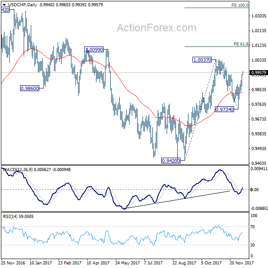Click the 0.98535 price axis value

point(259,89)
